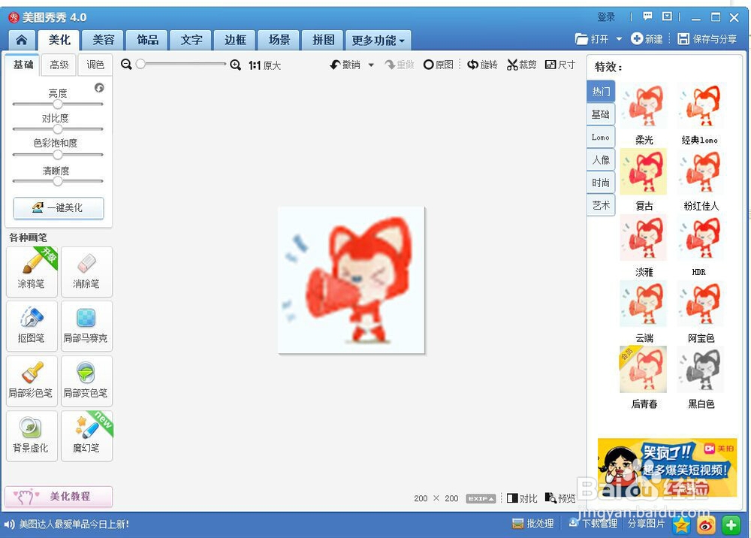This screenshot has height=538, width=751.
Task: Go to the home icon tab
Action: tap(22, 40)
